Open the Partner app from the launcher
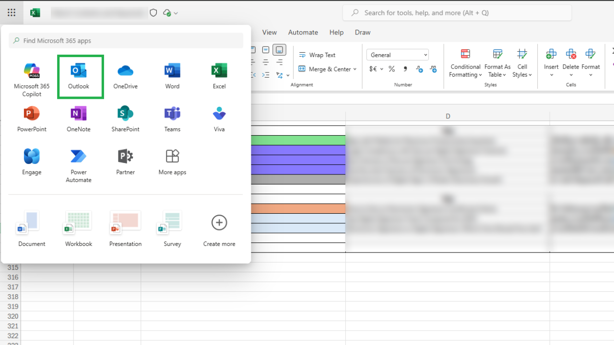The height and width of the screenshot is (345, 614). pyautogui.click(x=125, y=162)
